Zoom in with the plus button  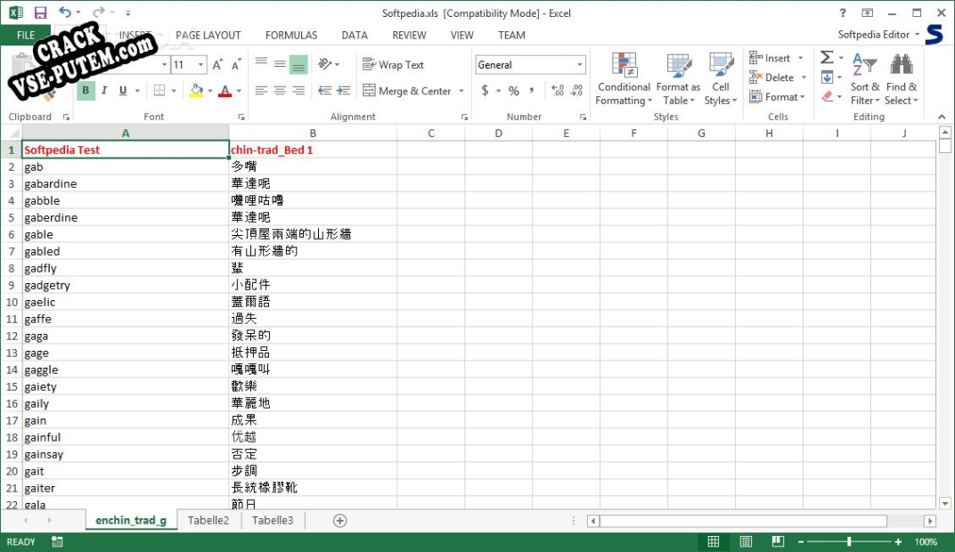[898, 541]
